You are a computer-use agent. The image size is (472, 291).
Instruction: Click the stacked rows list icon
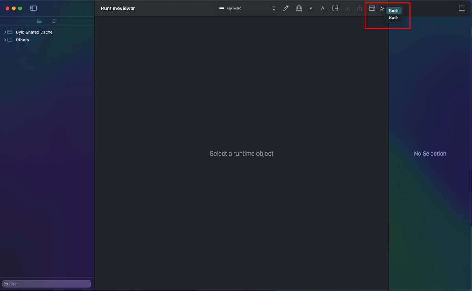pos(372,8)
